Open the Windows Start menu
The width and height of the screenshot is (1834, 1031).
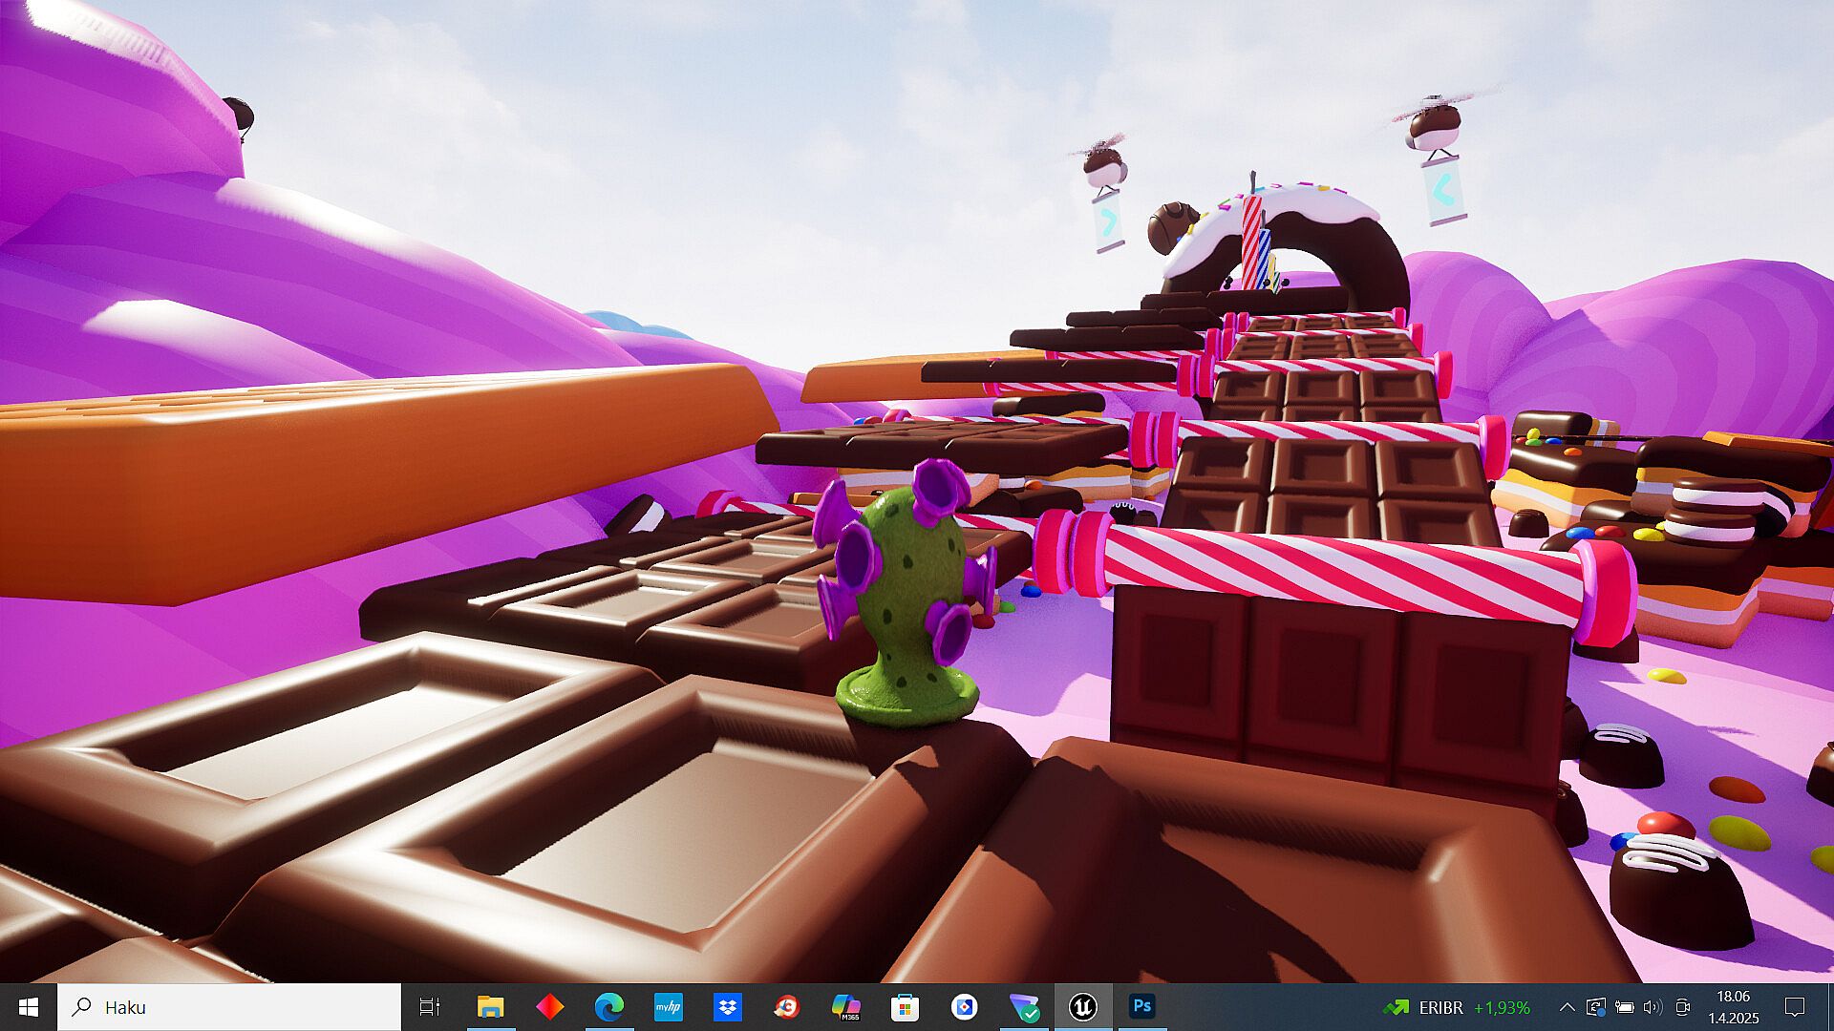[28, 1007]
